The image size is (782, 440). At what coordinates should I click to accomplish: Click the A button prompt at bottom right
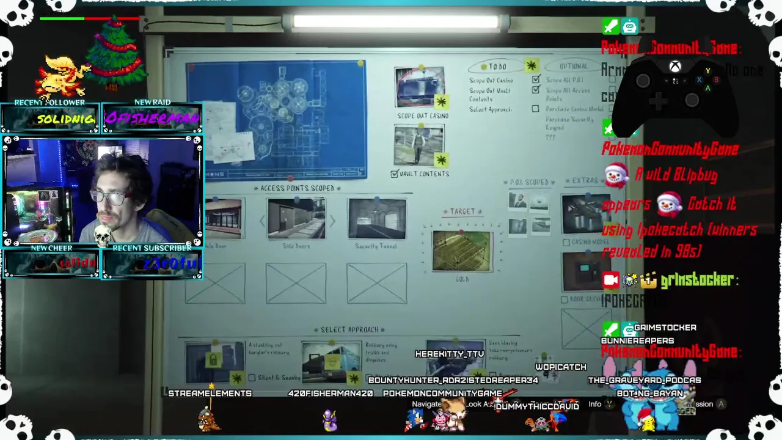(721, 404)
